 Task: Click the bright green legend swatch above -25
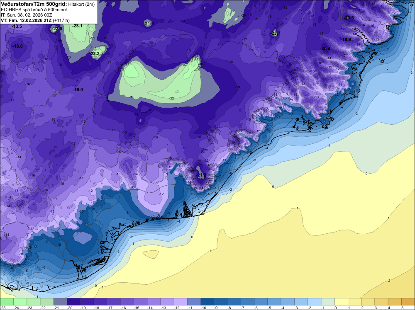coord(7,302)
